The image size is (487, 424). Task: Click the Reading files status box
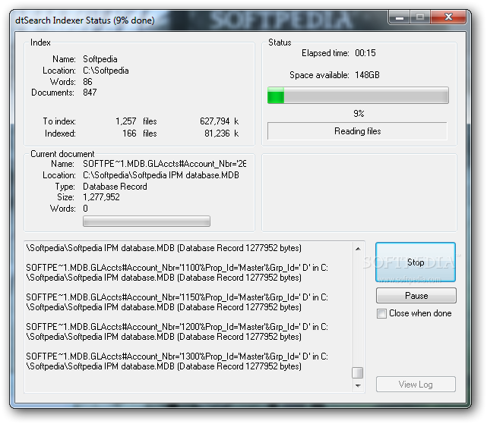358,131
